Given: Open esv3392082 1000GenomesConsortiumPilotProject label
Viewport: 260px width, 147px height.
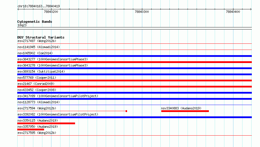Looking at the screenshot, I should point(58,114).
